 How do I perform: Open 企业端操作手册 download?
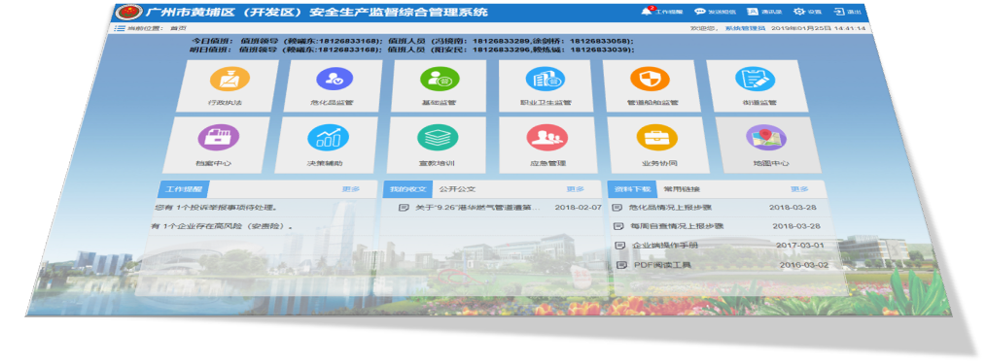[664, 246]
